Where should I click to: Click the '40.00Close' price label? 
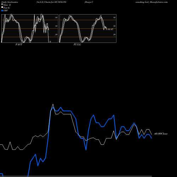click(x=161, y=134)
